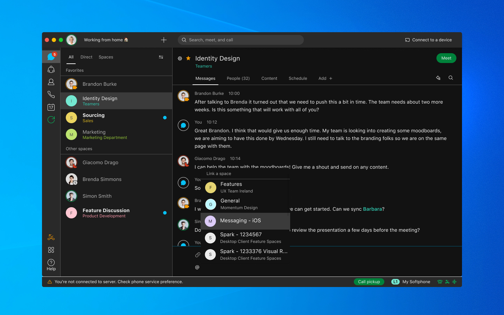
Task: Click the Call pickup button
Action: coord(369,282)
